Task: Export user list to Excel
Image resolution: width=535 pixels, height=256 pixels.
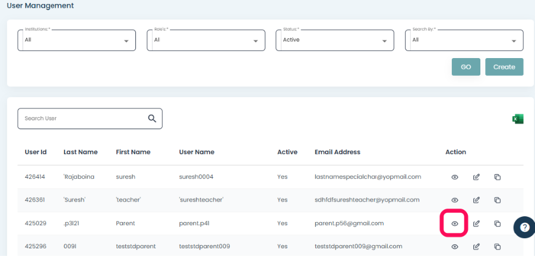Action: (x=518, y=119)
